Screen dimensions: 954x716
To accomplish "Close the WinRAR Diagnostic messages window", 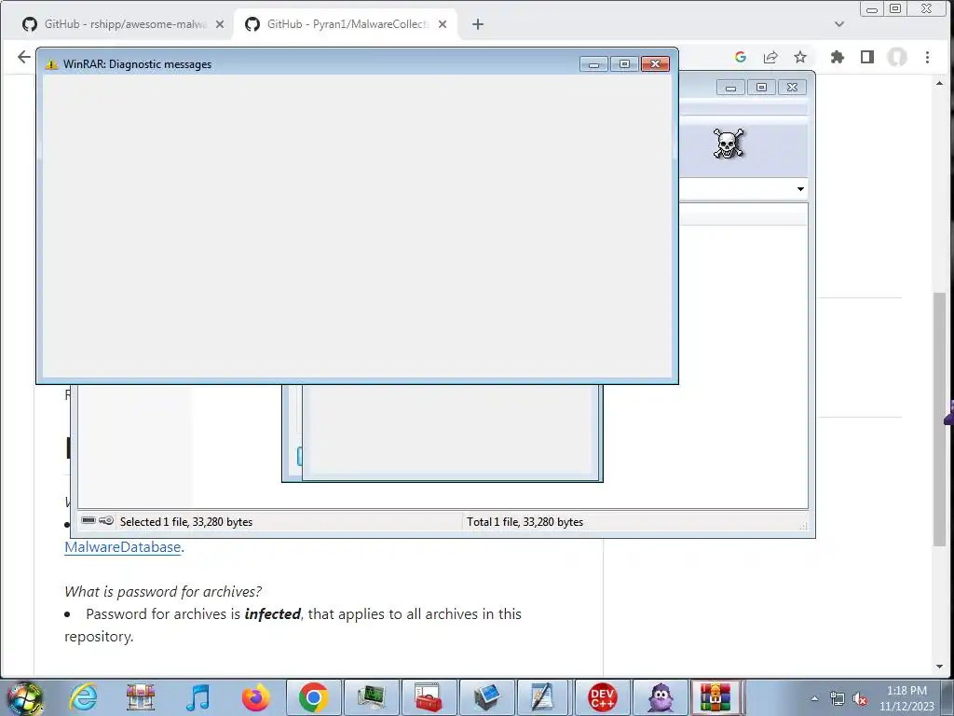I will (x=655, y=64).
